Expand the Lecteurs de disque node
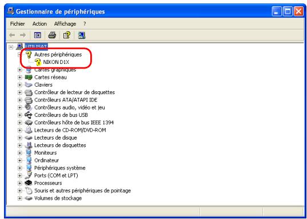 click(x=19, y=137)
